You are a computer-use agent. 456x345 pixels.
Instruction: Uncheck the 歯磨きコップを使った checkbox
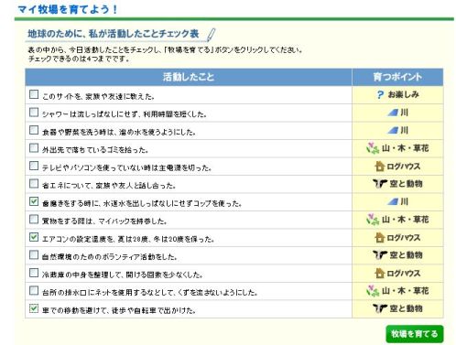tap(34, 201)
